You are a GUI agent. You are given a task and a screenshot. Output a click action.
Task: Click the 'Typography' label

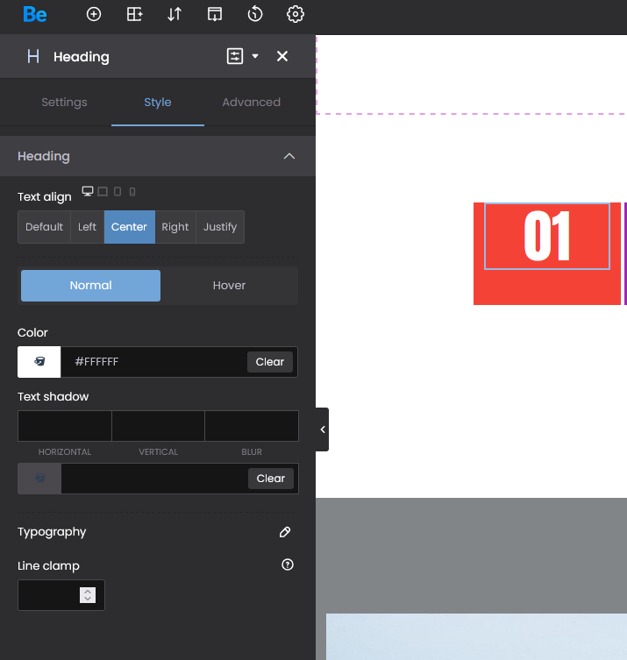tap(52, 532)
